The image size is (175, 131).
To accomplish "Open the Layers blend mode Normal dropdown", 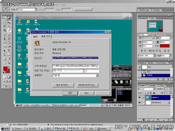I will tap(154, 89).
